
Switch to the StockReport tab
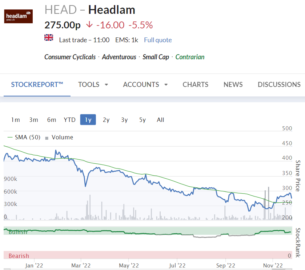coord(37,84)
